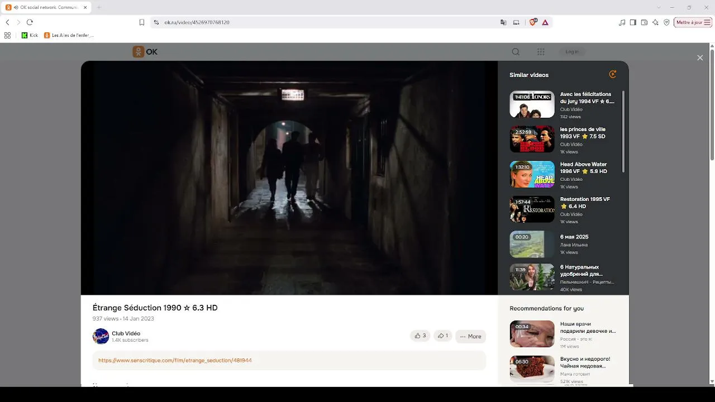The height and width of the screenshot is (402, 715).
Task: Like the video with thumbs-up button
Action: tap(420, 336)
